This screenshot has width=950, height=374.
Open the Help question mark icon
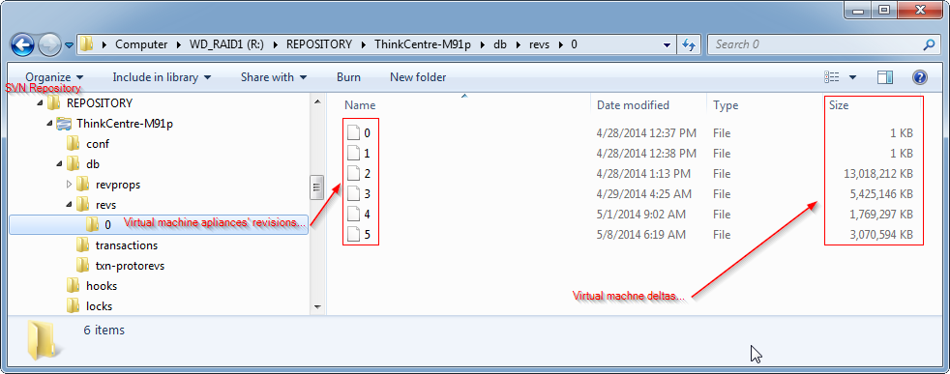[920, 77]
